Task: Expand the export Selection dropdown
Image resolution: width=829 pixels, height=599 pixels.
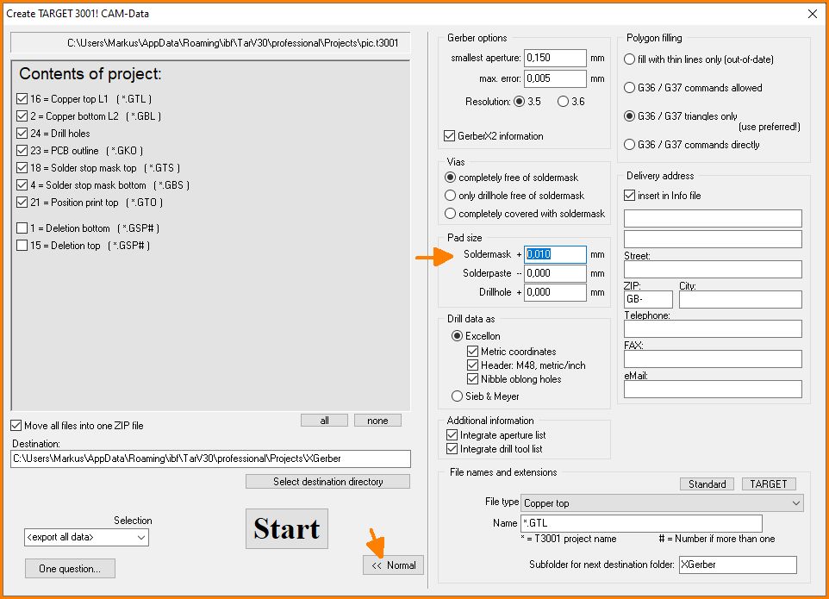Action: click(86, 538)
